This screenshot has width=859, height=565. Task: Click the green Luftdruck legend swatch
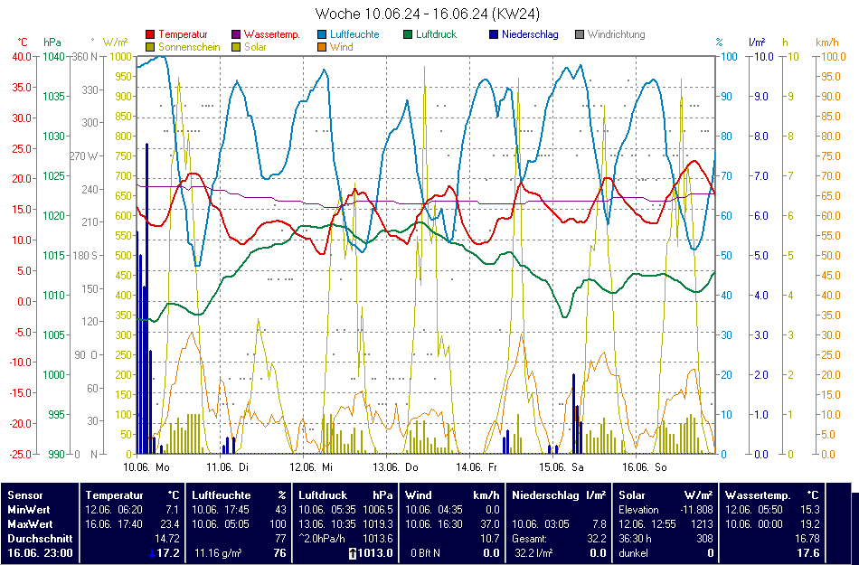[408, 34]
